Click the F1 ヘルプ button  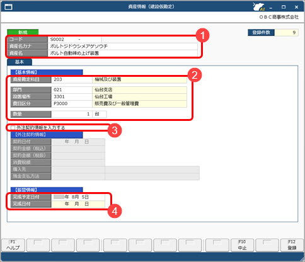[13, 245]
